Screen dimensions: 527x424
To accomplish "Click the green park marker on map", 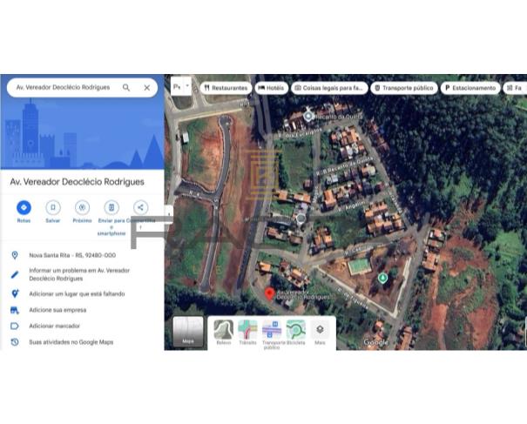I will [382, 279].
